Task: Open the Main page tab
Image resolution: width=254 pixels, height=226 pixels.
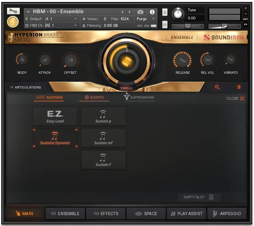Action: coord(25,214)
